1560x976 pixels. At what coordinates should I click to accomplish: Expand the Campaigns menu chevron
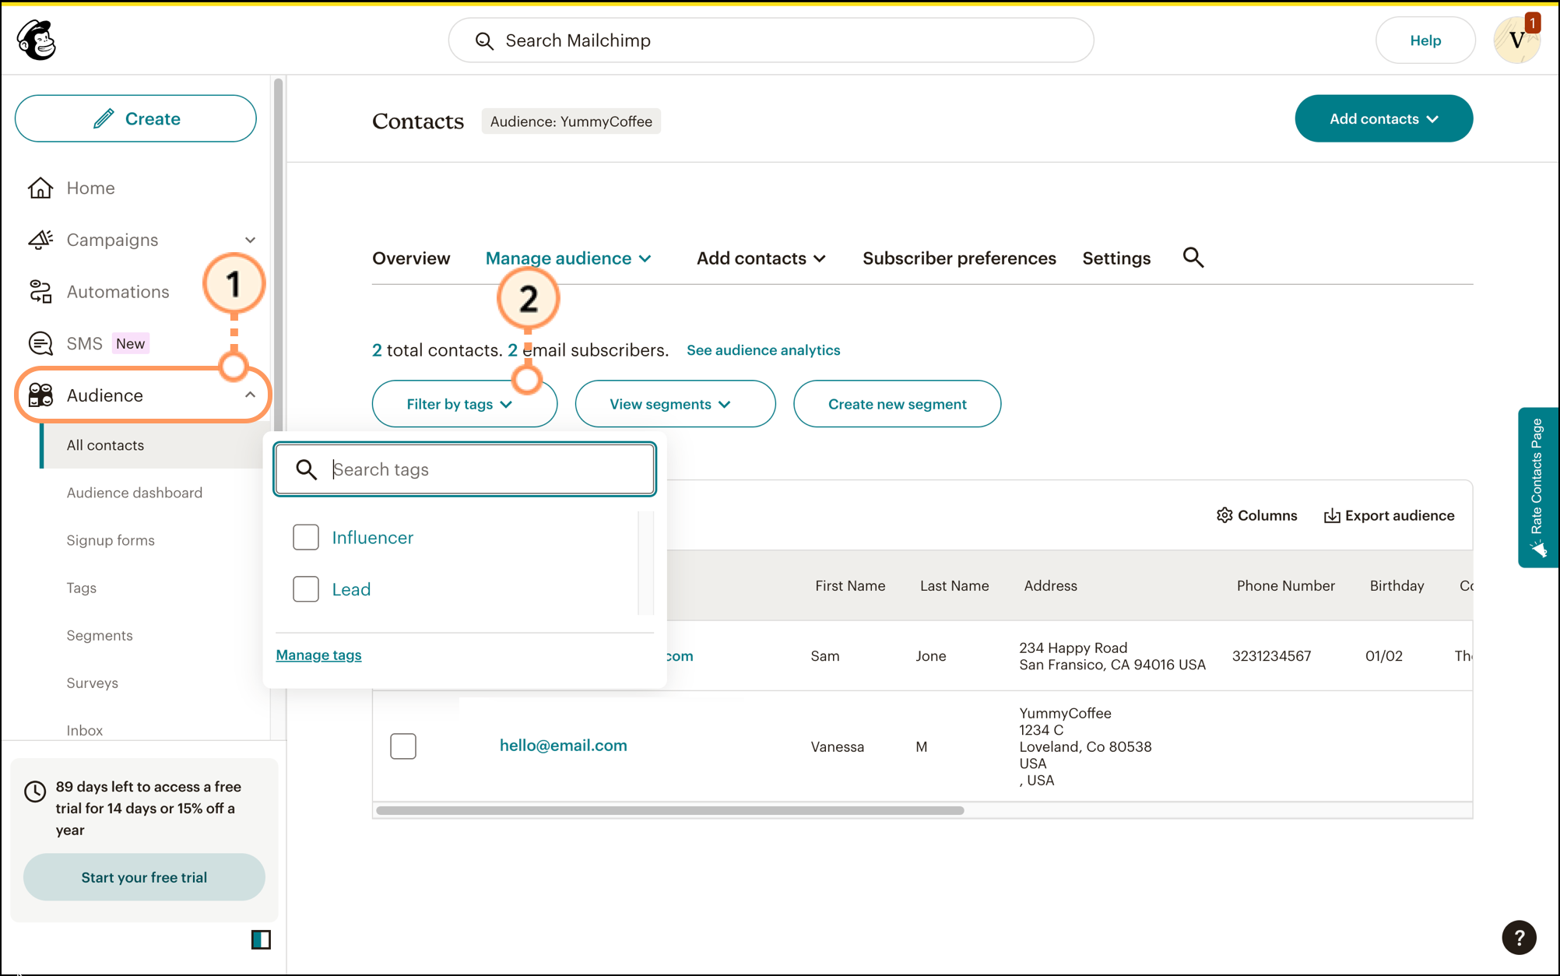point(250,240)
